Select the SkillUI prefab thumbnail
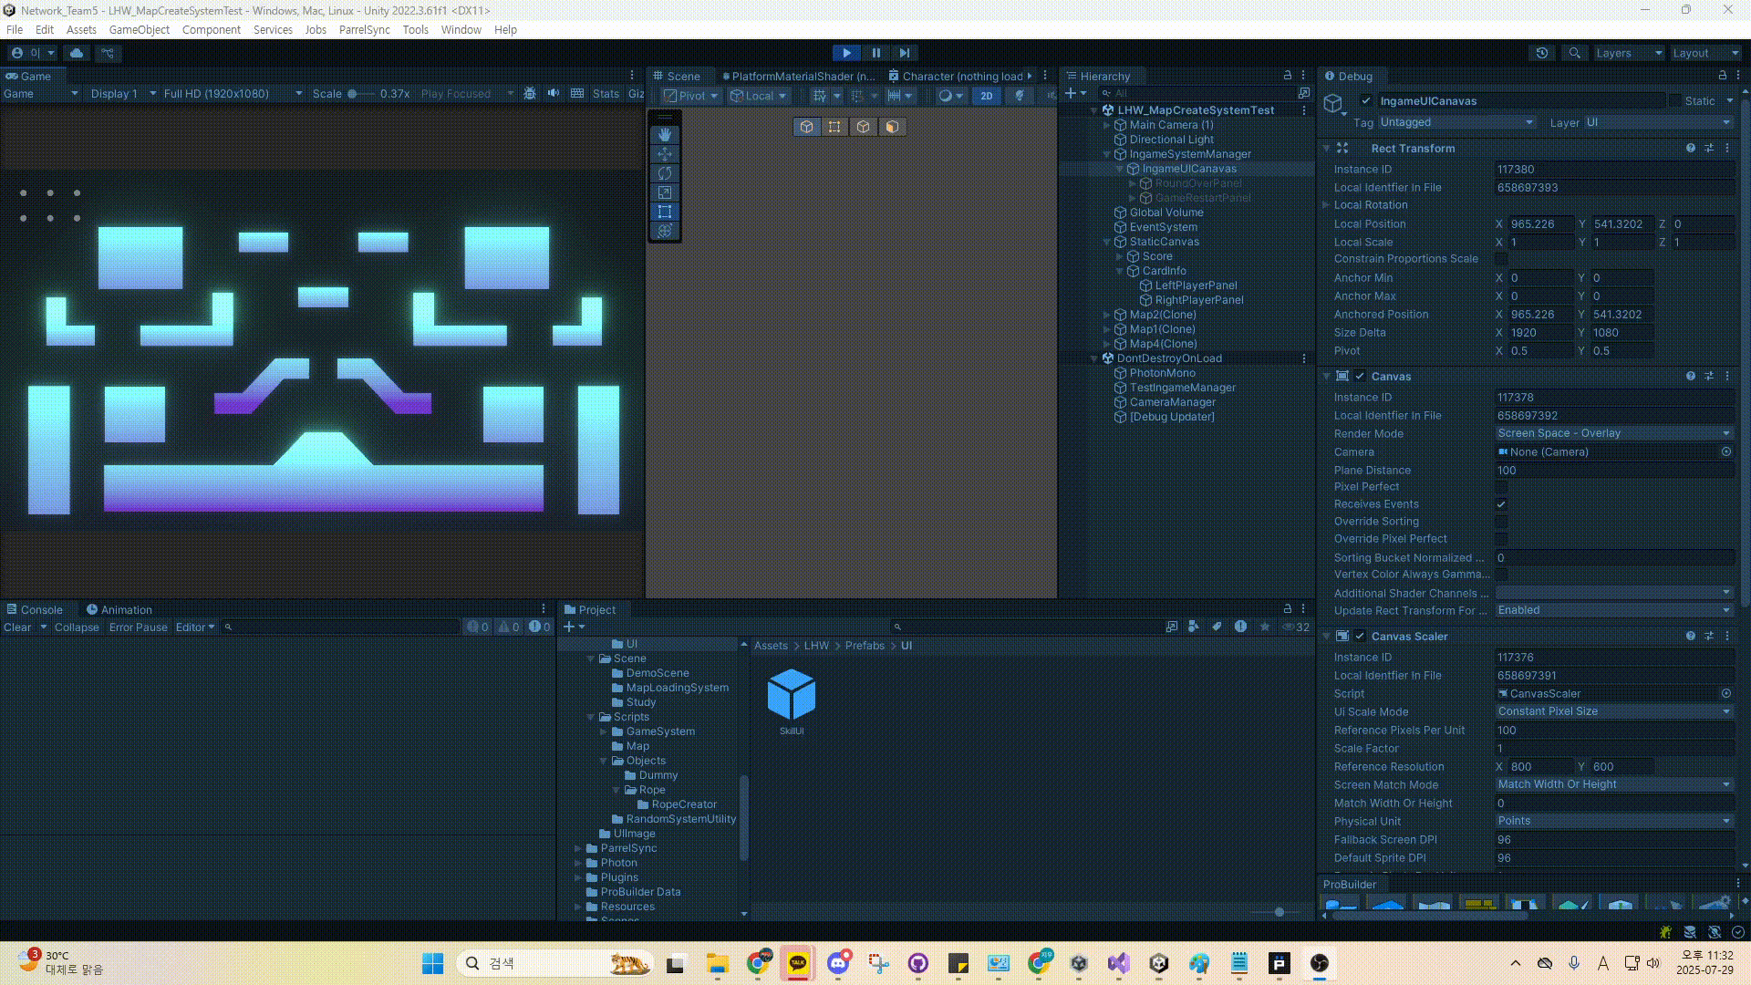Screen dimensions: 1751x985 click(x=791, y=696)
